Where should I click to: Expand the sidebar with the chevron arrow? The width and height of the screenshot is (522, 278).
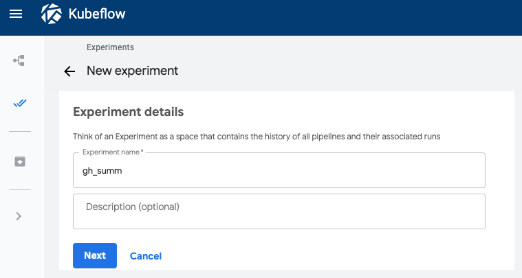[x=19, y=216]
